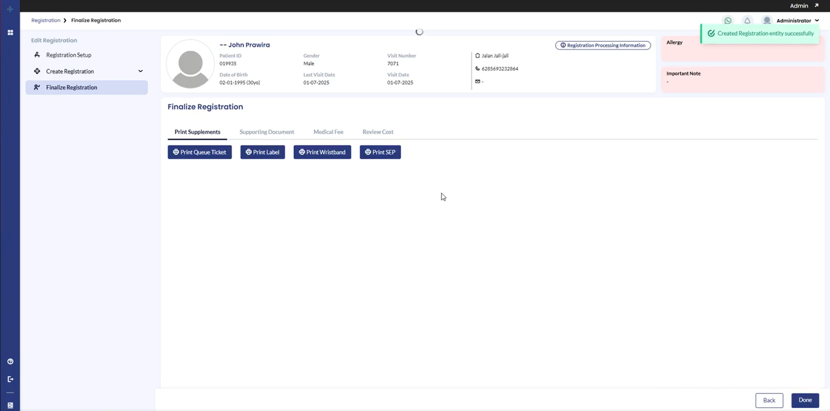Click the Patient ID value 019935
830x411 pixels.
pos(228,64)
